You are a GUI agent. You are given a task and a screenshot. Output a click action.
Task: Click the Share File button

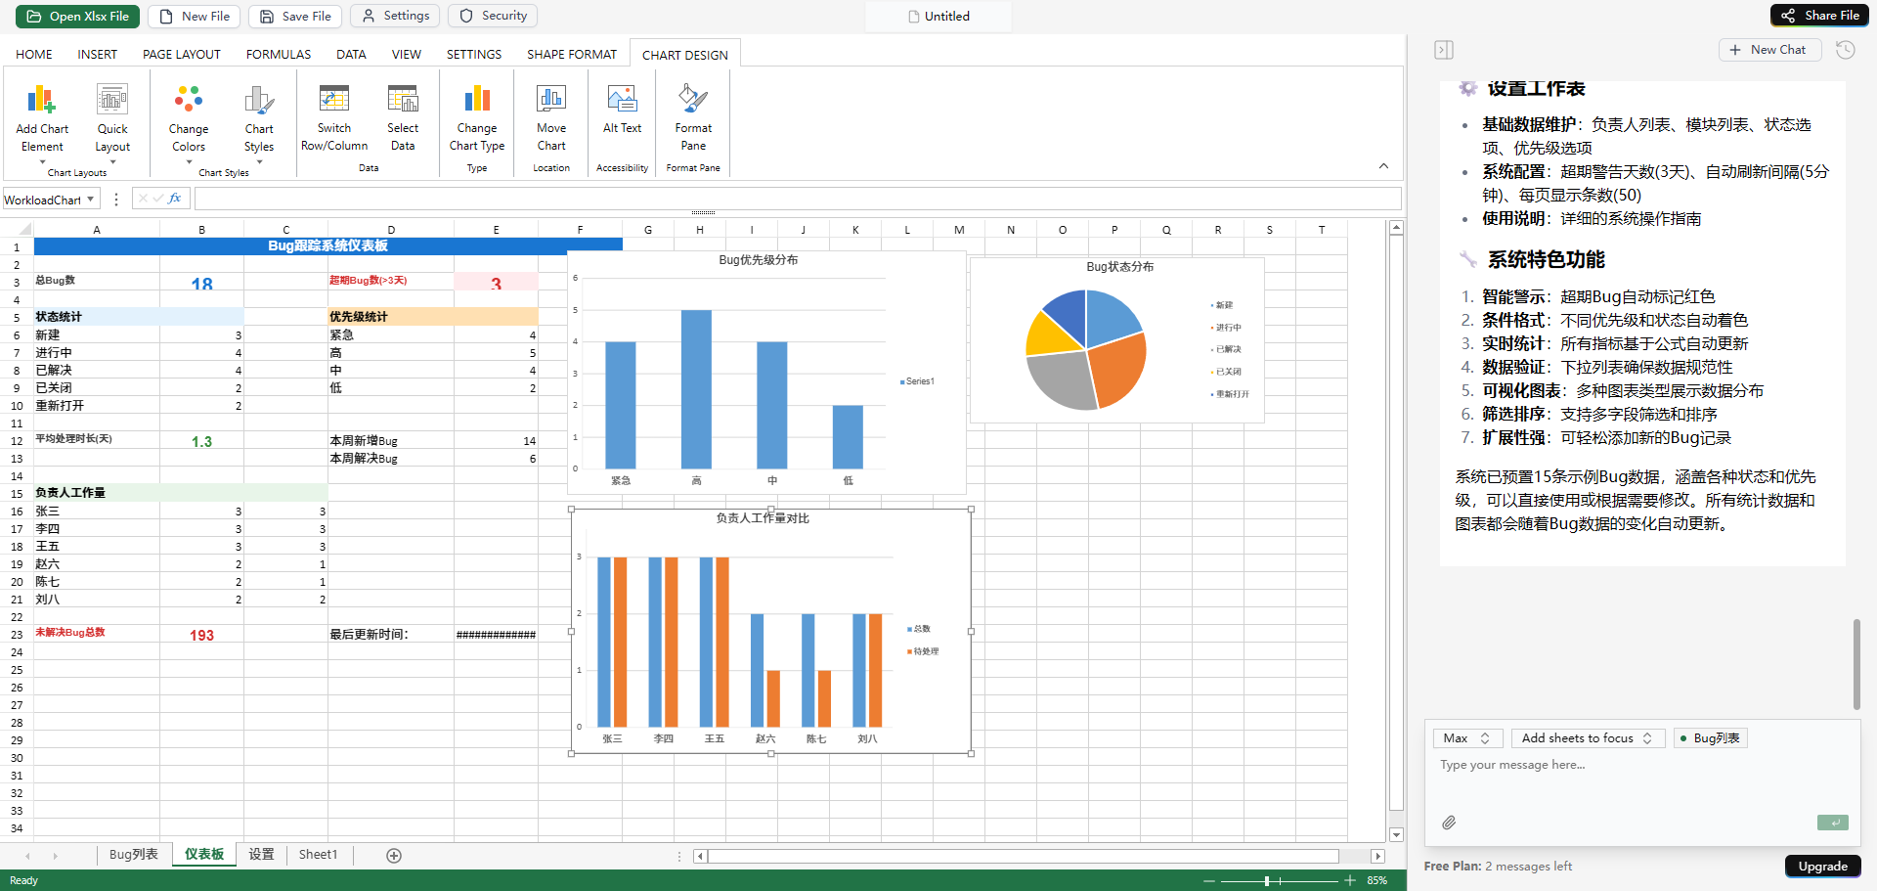click(x=1819, y=16)
